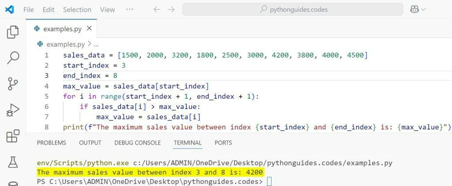Go back with the left arrow
The image size is (452, 186).
point(157,9)
